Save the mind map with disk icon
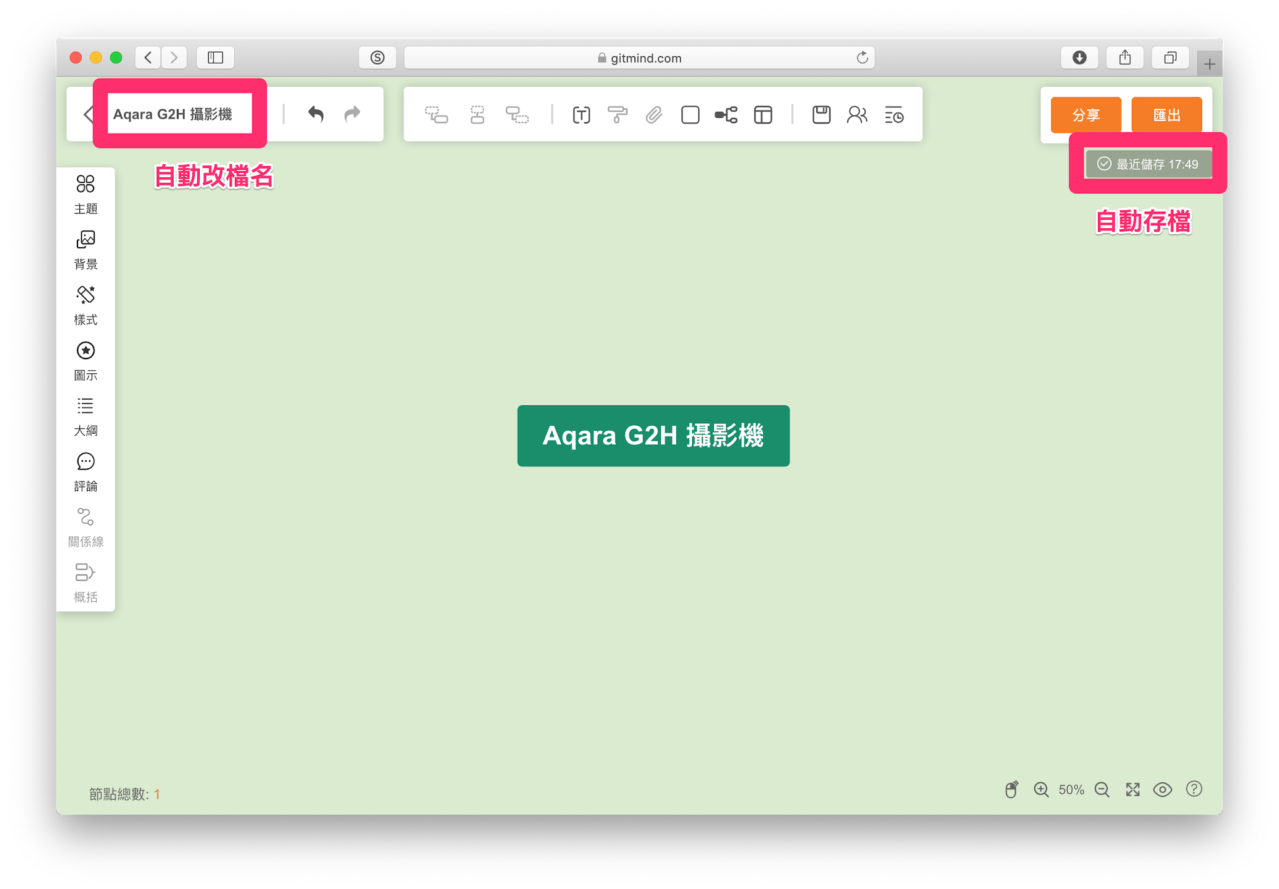 [x=821, y=115]
